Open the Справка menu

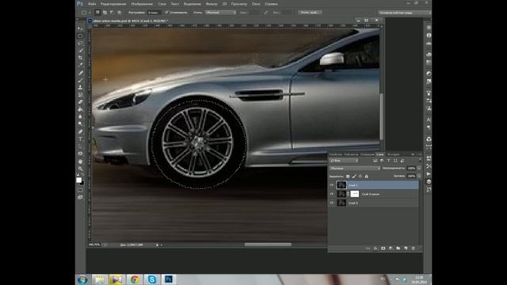click(271, 4)
